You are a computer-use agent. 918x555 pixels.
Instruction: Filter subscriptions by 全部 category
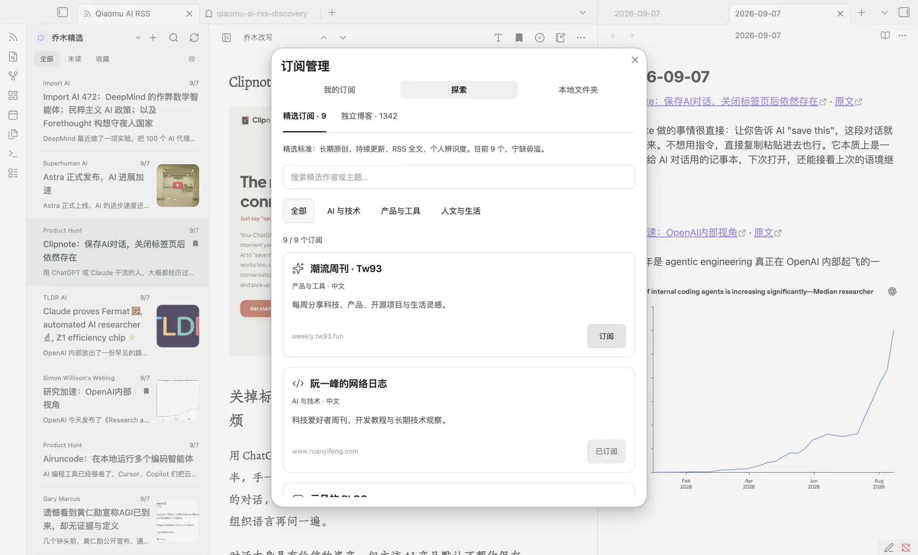(299, 211)
